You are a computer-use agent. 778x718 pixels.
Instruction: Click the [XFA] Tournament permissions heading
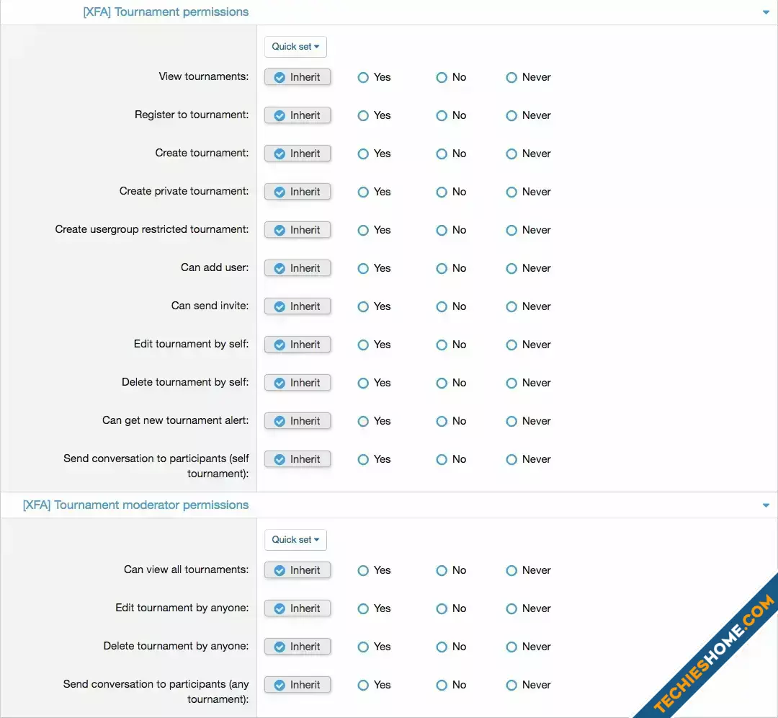[x=166, y=12]
